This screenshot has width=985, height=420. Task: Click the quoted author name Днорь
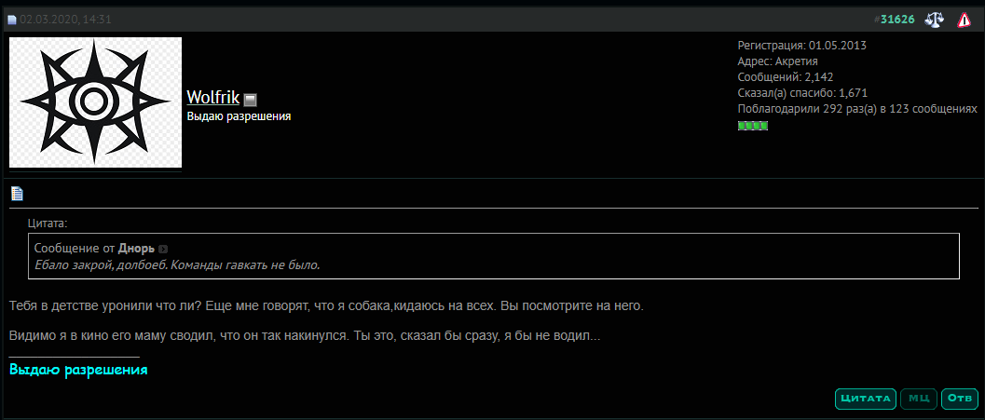click(x=136, y=249)
